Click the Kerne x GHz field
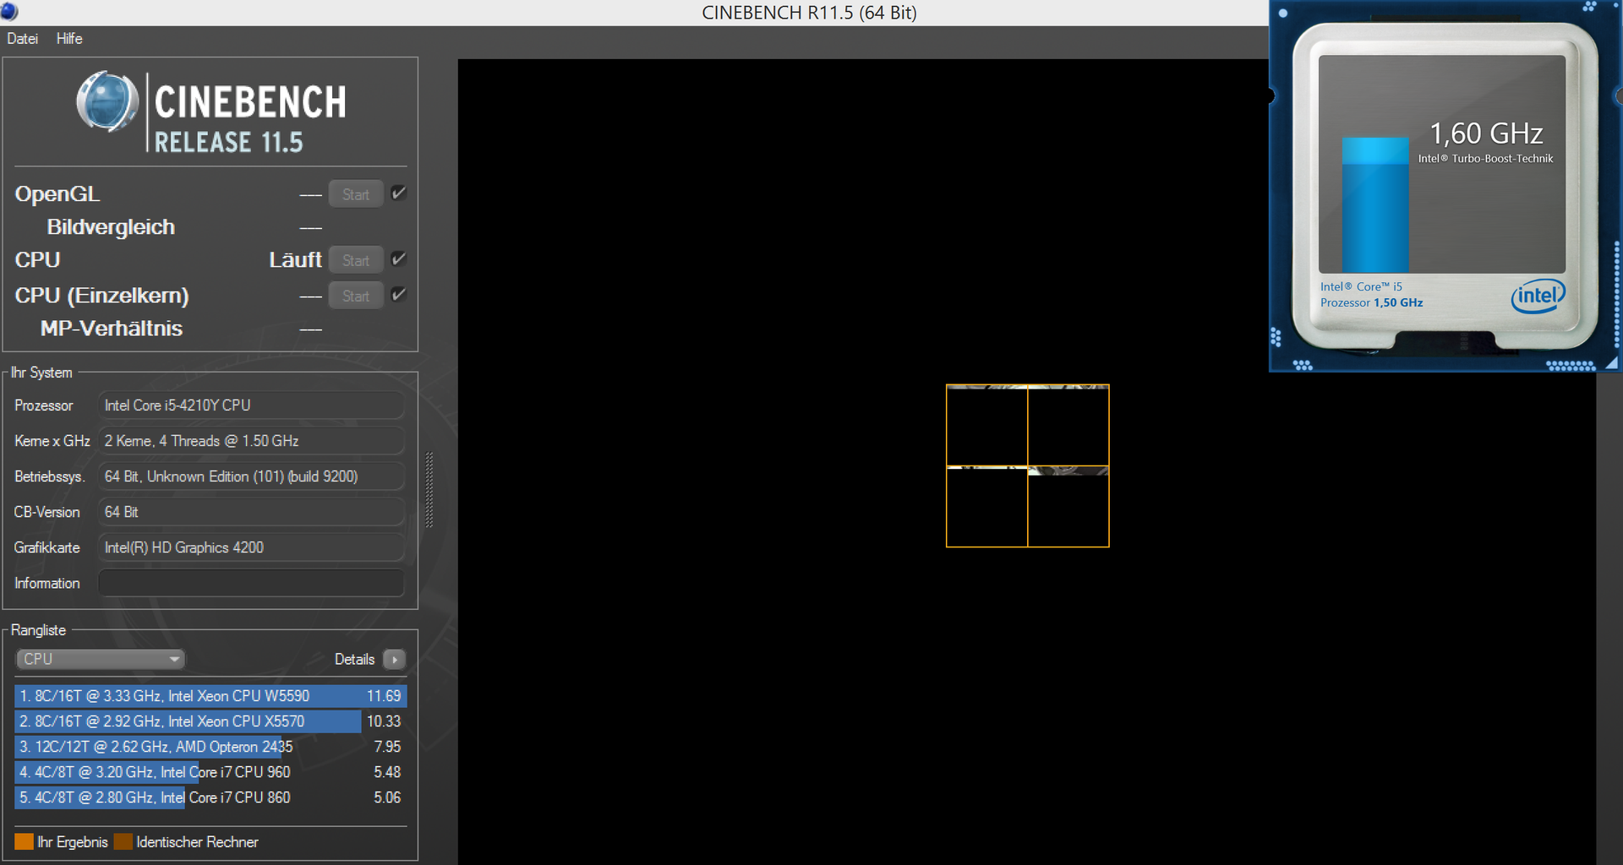 (x=251, y=441)
